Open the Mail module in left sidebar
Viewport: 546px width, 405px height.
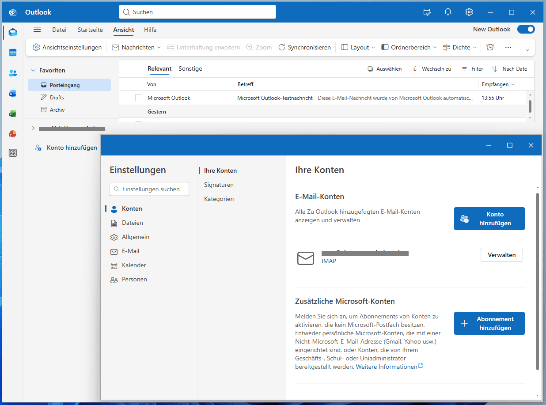pyautogui.click(x=13, y=32)
